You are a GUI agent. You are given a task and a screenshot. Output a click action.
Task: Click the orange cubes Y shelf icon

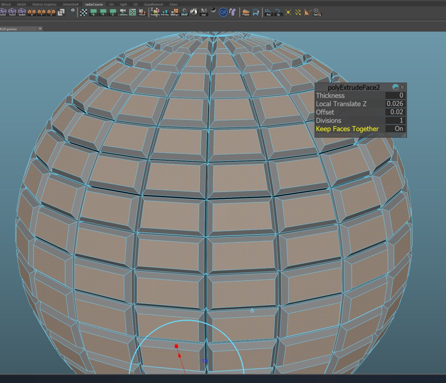click(41, 12)
